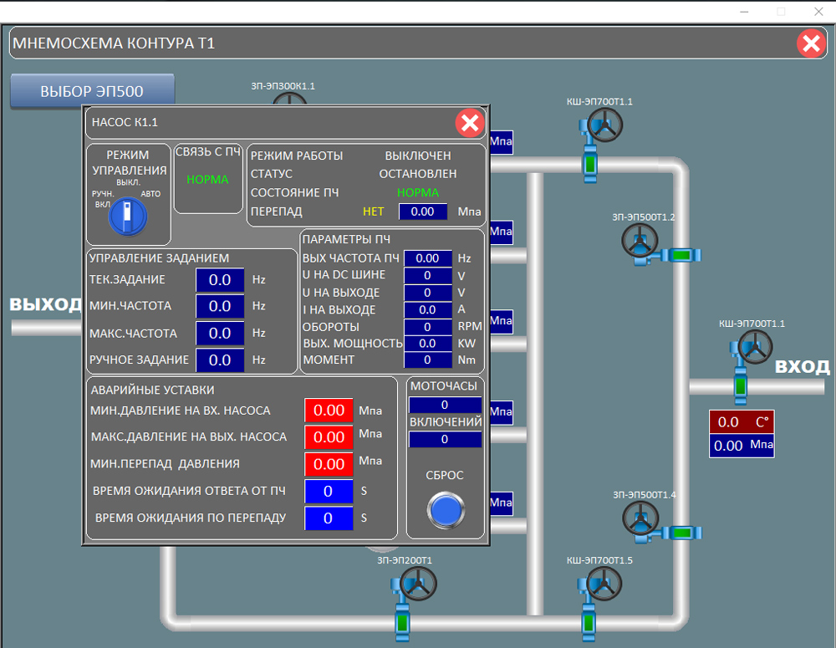Edit the МИН.ЧАСТОТА value field

(x=220, y=307)
